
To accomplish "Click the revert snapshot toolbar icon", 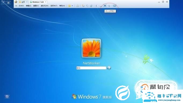I will click(x=87, y=6).
